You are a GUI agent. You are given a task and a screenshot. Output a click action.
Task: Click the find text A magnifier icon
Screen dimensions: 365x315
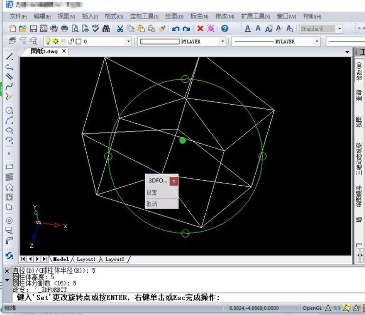pos(290,28)
